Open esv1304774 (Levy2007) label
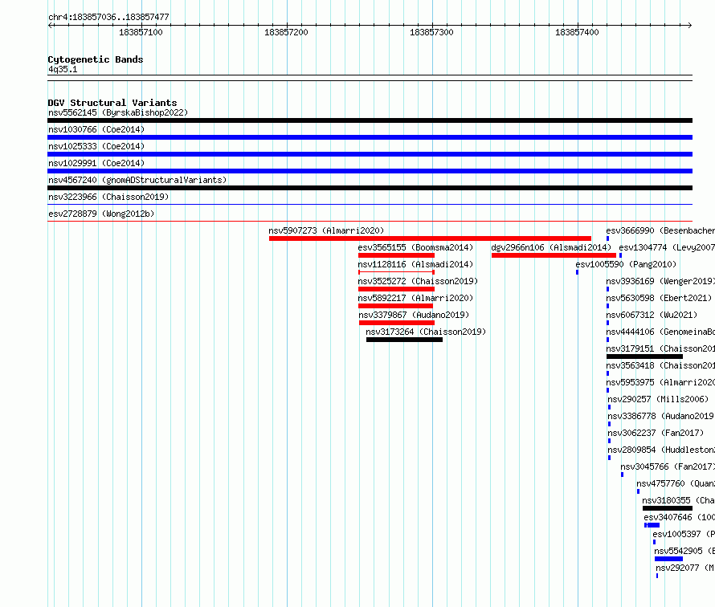The image size is (715, 607). [667, 247]
